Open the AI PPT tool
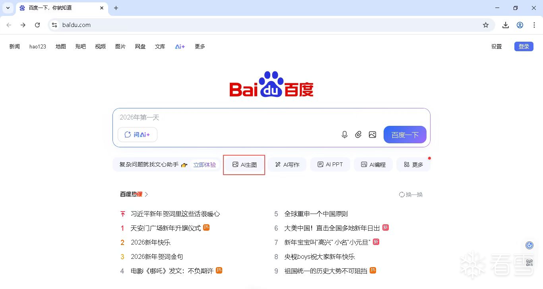 [330, 165]
